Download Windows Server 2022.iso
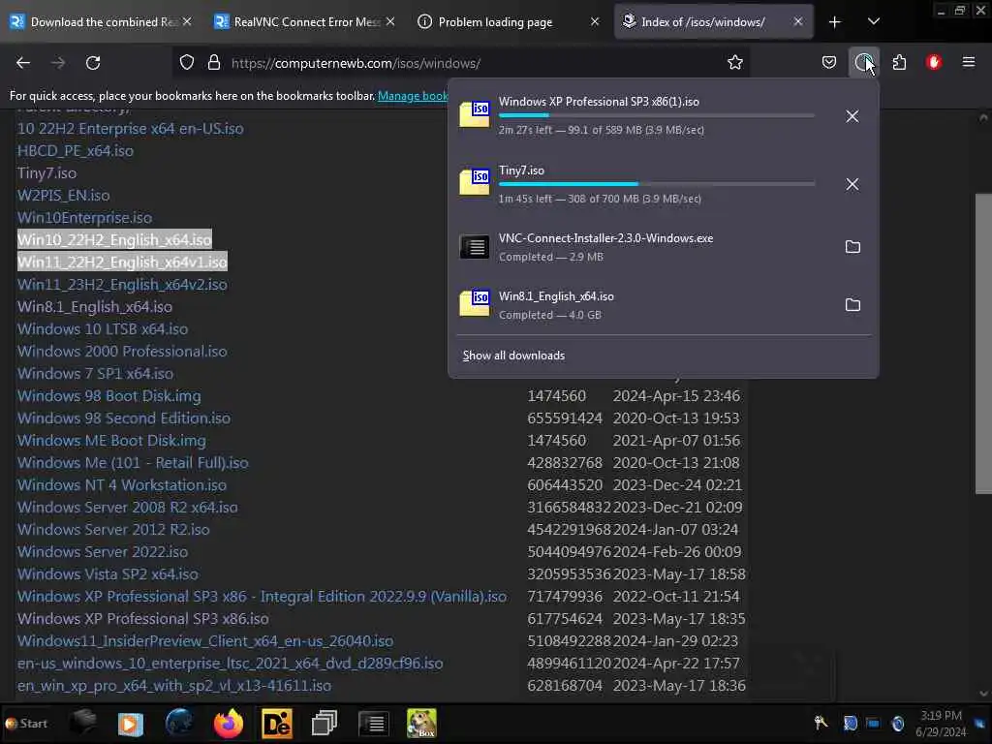This screenshot has width=992, height=744. click(x=103, y=551)
